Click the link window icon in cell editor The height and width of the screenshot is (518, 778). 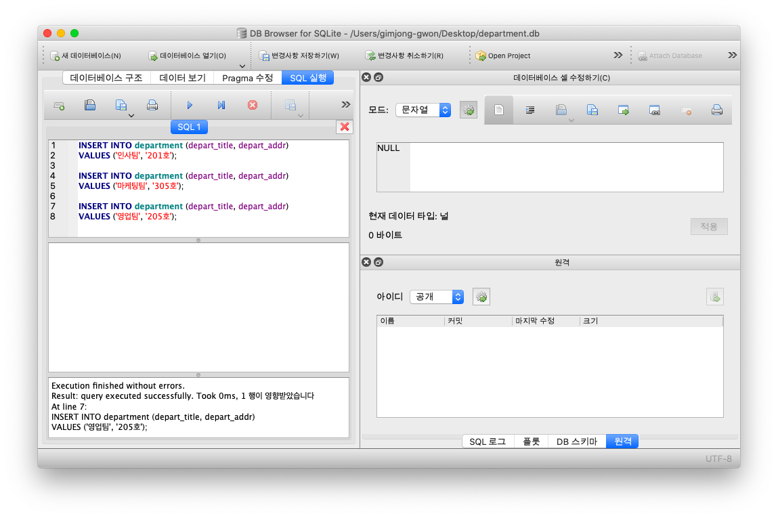[655, 110]
